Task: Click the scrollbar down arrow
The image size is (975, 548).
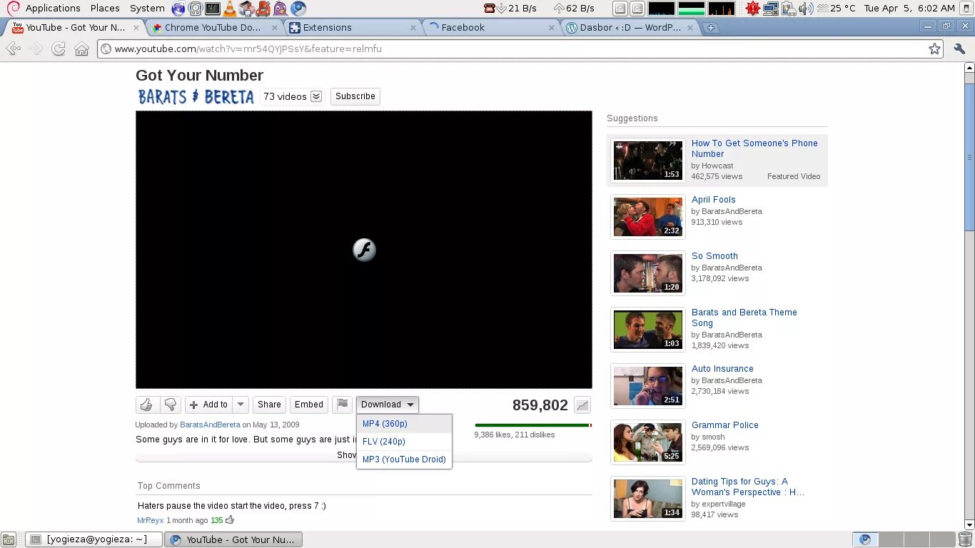Action: pyautogui.click(x=969, y=524)
